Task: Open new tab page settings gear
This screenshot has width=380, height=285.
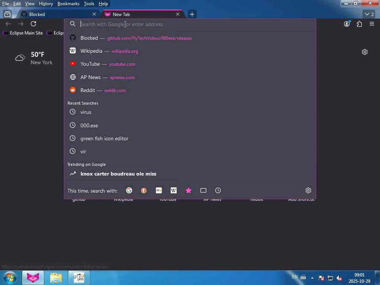Action: click(x=365, y=52)
